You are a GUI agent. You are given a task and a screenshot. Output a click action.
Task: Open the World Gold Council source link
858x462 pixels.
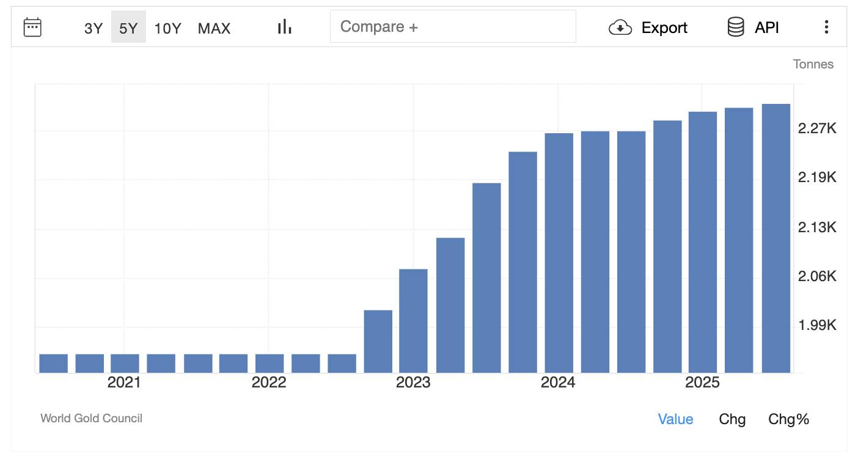pyautogui.click(x=90, y=418)
